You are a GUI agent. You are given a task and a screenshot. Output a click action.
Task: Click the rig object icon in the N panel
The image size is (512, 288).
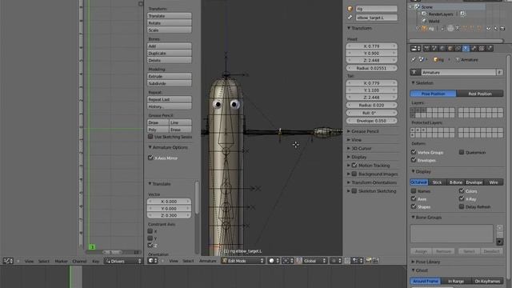tap(350, 9)
